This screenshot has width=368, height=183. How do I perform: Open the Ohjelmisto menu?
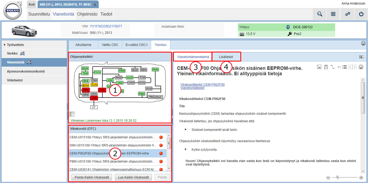pyautogui.click(x=87, y=14)
